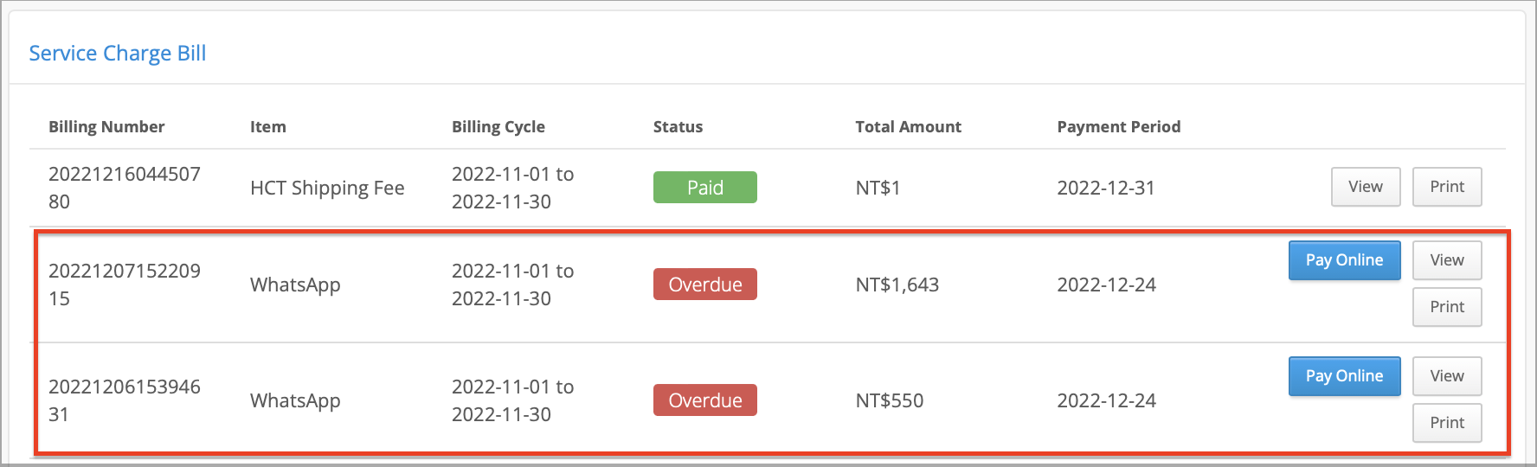This screenshot has height=467, width=1537.
Task: Select billing number 2022120715220915
Action: click(125, 285)
